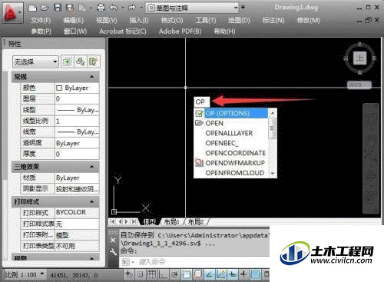Click the ShowMotion icon in navigation bar
Image resolution: width=384 pixels, height=282 pixels.
coord(370,200)
